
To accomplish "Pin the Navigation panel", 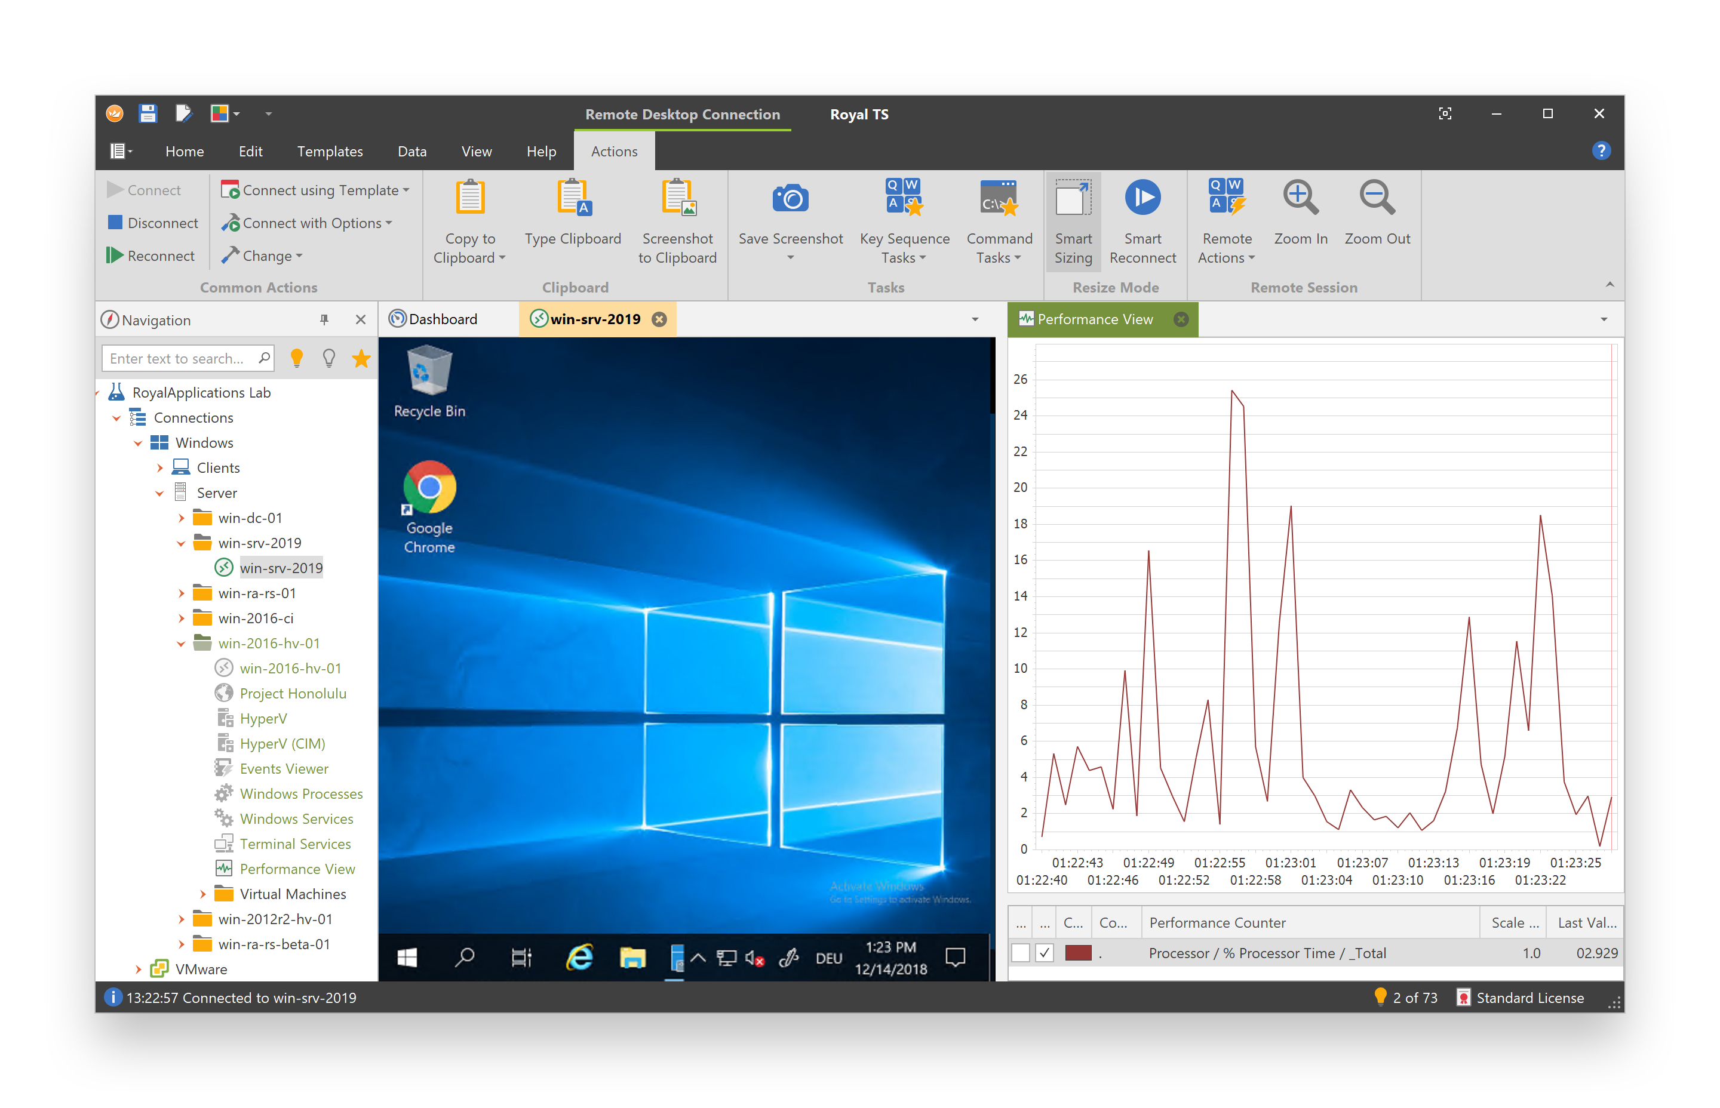I will coord(324,319).
